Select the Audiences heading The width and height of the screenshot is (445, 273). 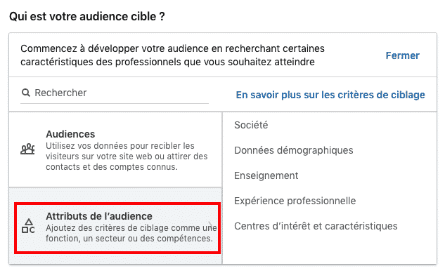pos(70,134)
